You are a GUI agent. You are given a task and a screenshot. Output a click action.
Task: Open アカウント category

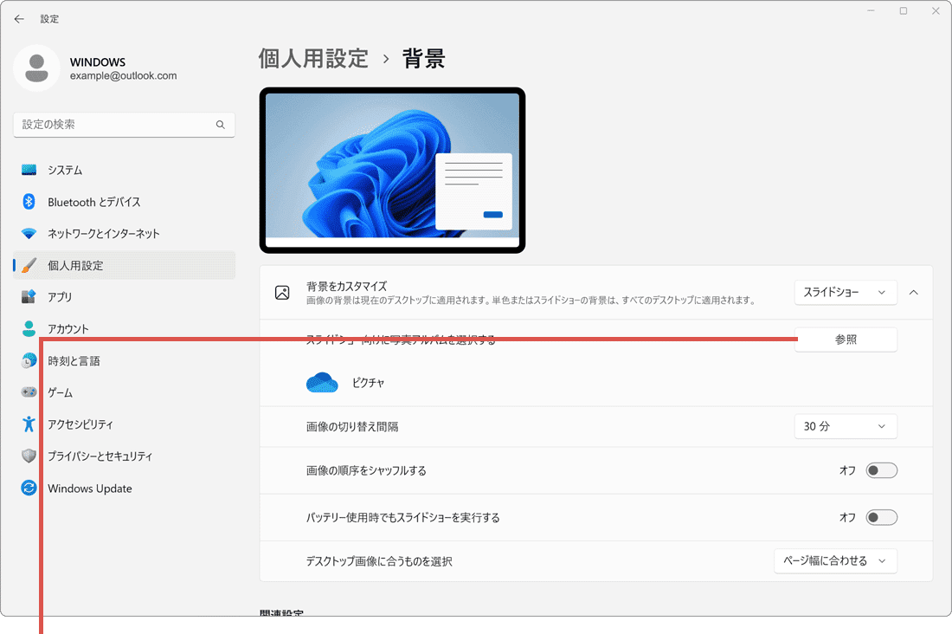coord(124,329)
